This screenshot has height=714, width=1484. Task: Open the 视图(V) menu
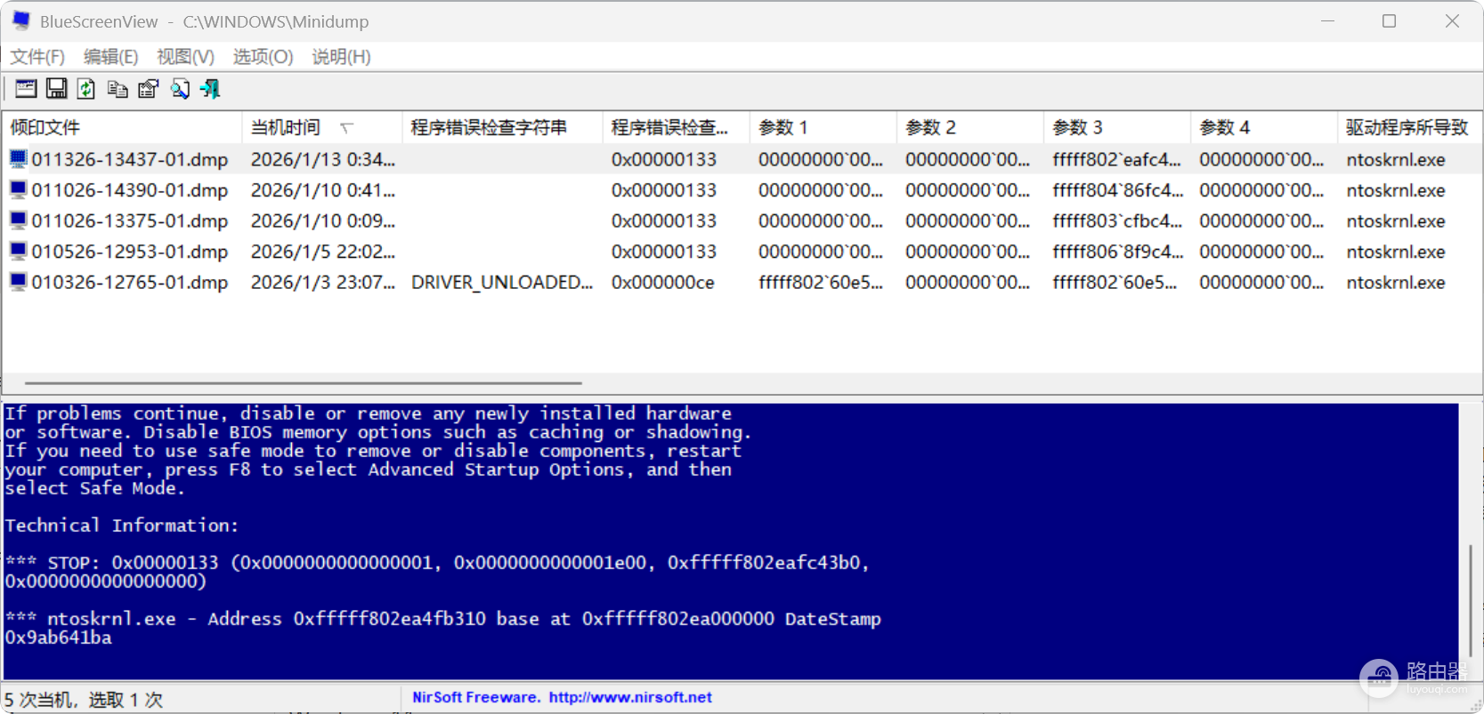pos(185,57)
